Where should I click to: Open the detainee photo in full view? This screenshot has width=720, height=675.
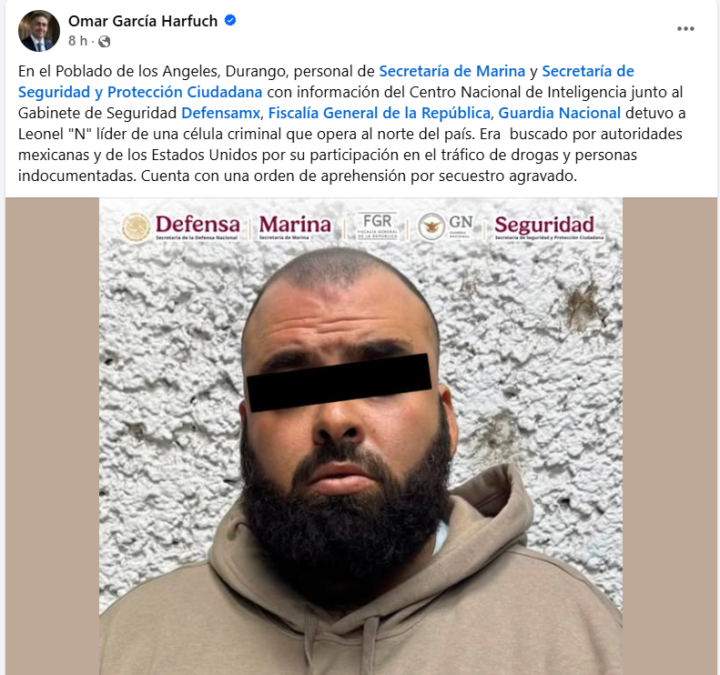(361, 436)
